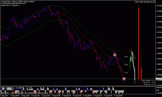Click the '4 Aug 06:25' time label
Screen dimensions: 162x97
click(98, 96)
